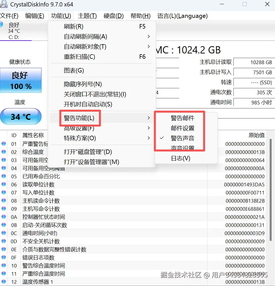
Task: Open the 编辑(E) menu
Action: 34,16
